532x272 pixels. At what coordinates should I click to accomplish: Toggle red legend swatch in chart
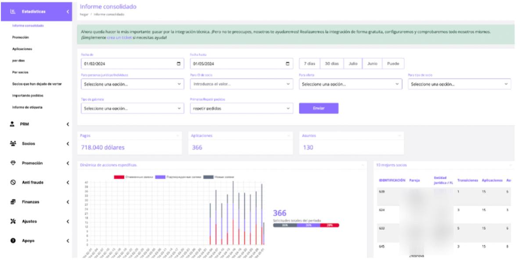pos(119,177)
